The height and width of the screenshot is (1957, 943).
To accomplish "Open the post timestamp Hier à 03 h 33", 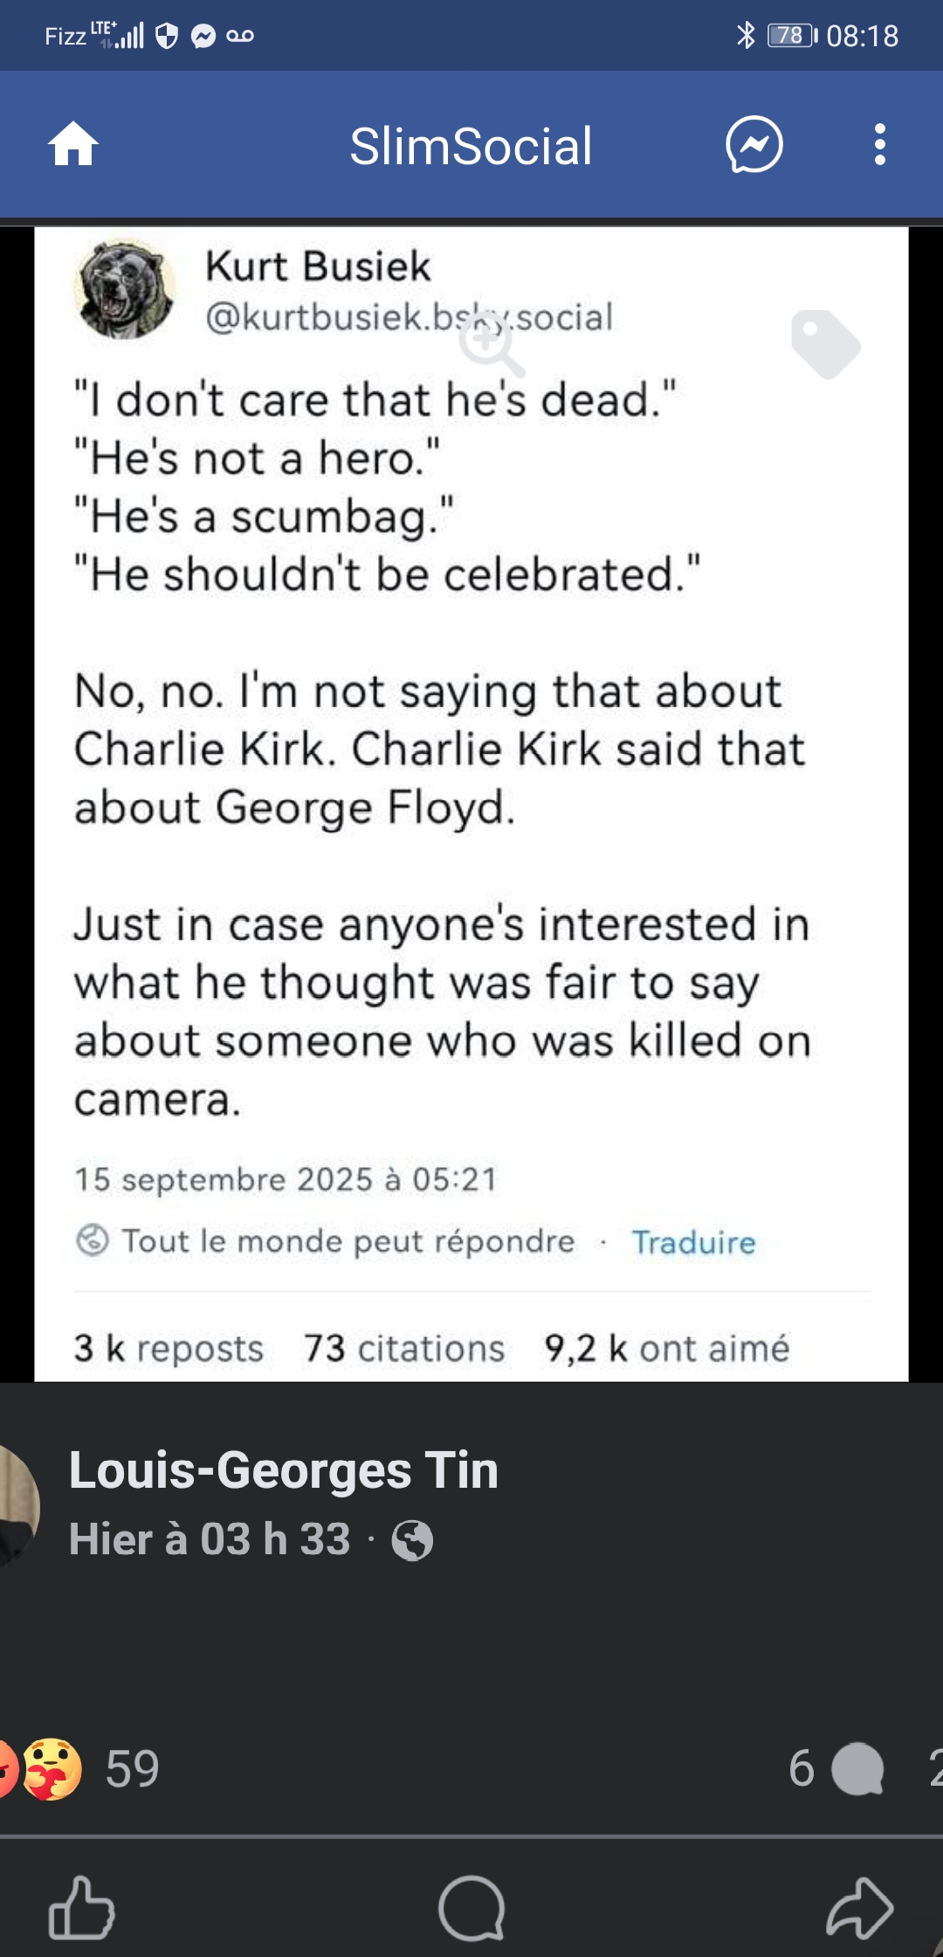I will (210, 1539).
